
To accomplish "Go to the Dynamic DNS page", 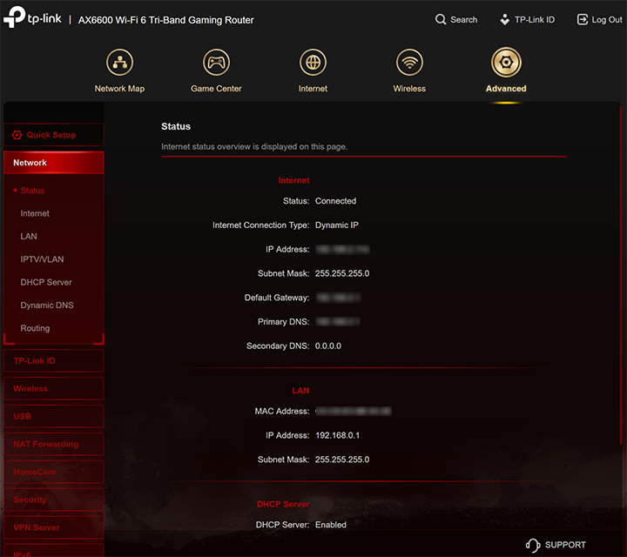I will pos(47,305).
